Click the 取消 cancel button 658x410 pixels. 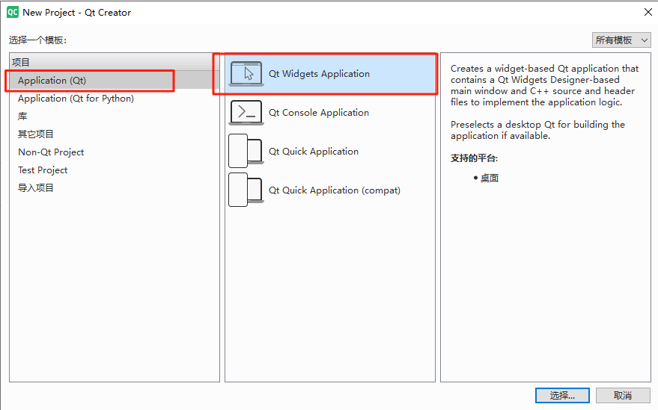click(623, 395)
